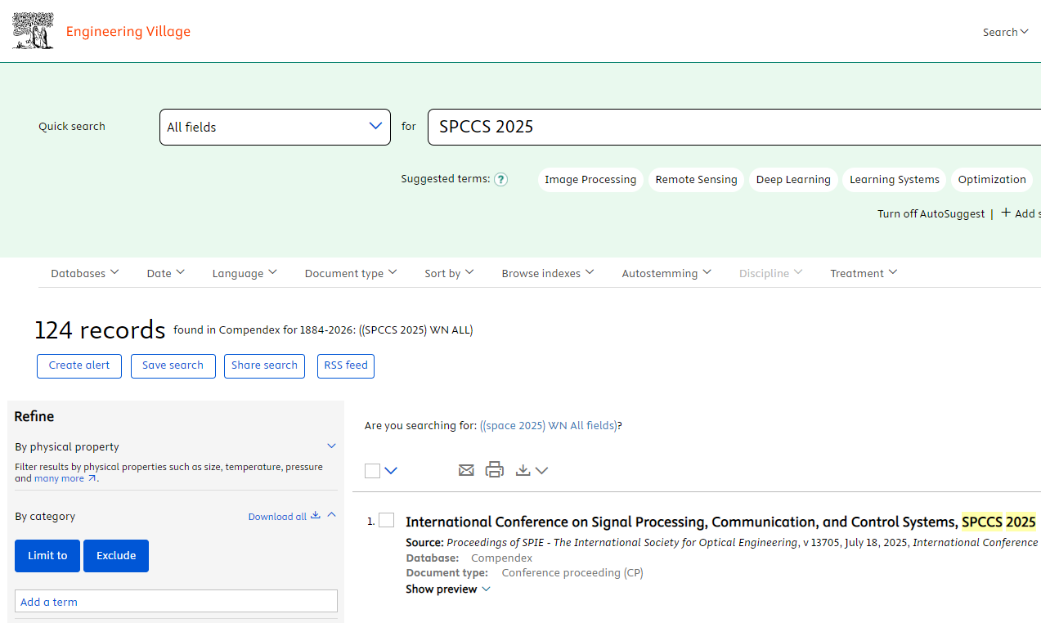Open the All fields dropdown
Screen dimensions: 1041x623
[275, 127]
